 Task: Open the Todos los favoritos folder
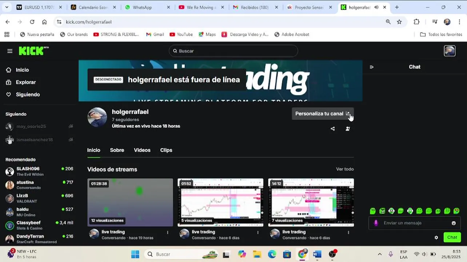point(441,34)
